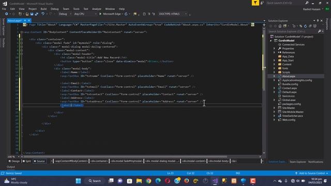
Task: Open File Explorer from the taskbar
Action: [139, 181]
